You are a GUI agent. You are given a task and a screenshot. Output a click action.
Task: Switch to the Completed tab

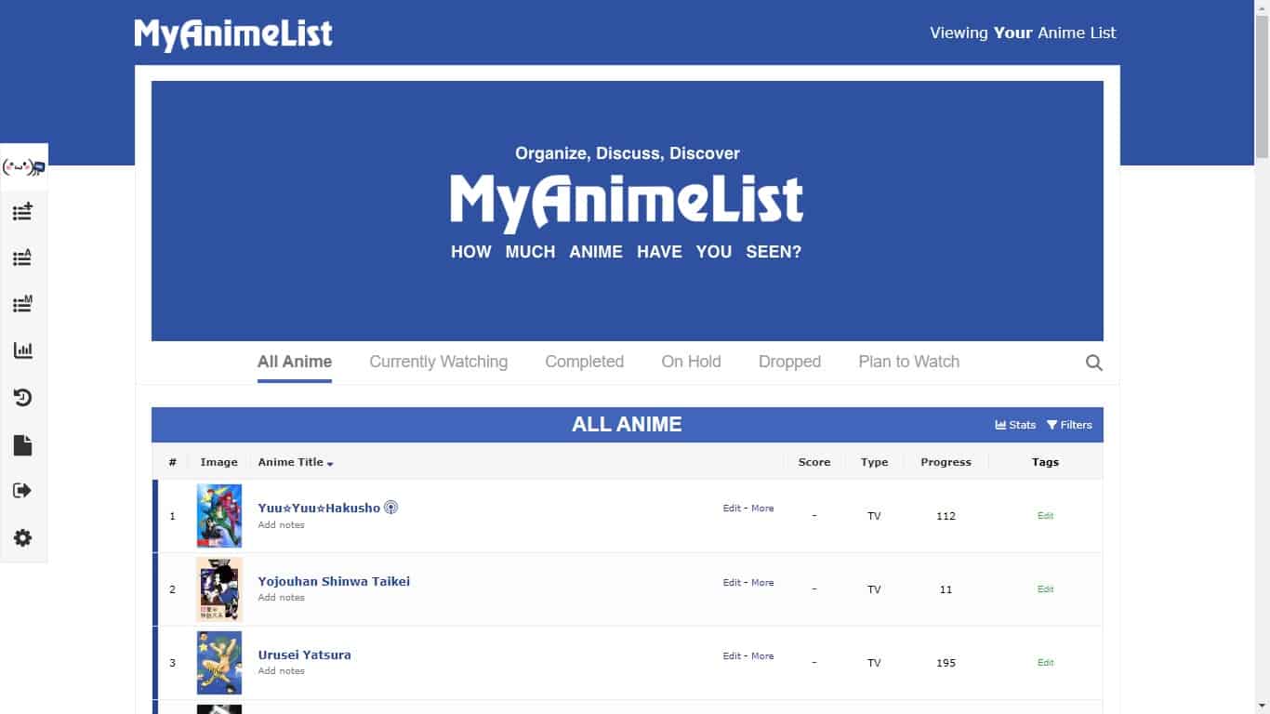click(584, 362)
